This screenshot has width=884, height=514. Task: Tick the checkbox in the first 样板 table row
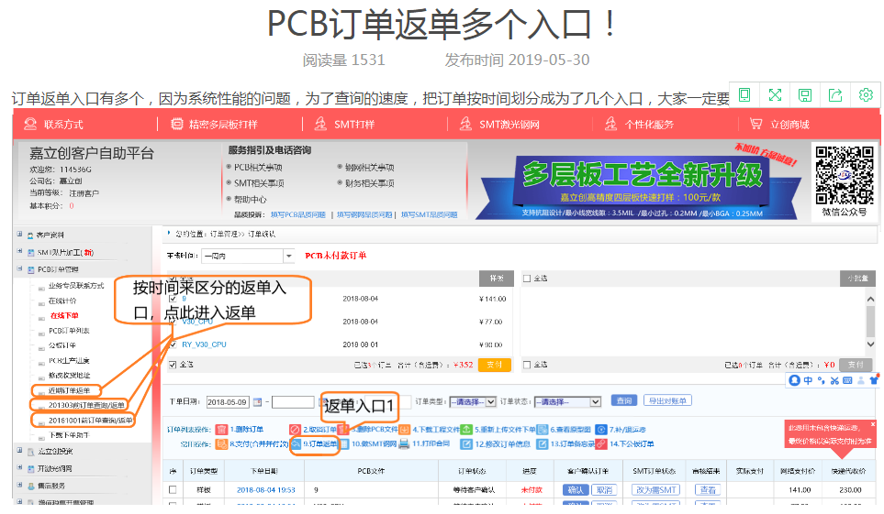173,490
